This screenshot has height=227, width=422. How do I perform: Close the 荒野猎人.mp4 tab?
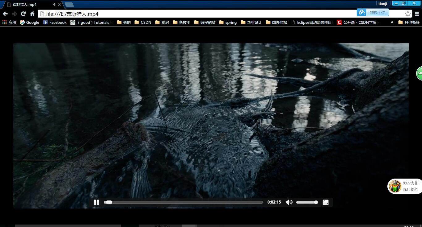tap(59, 5)
